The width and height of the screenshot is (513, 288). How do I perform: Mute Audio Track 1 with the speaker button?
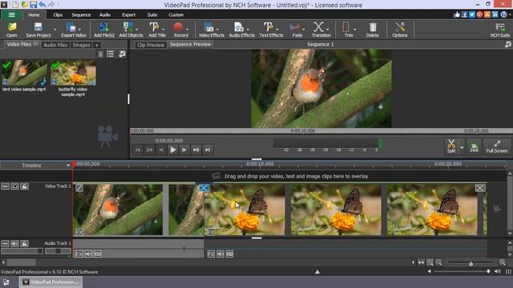[15, 243]
